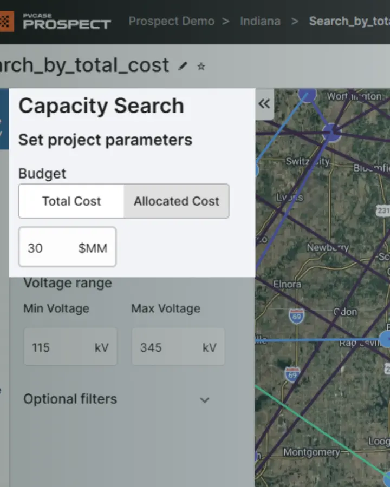Keep Total Cost budget mode selected

click(x=71, y=201)
